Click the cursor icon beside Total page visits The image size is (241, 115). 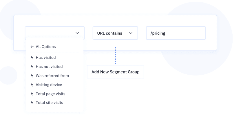click(x=32, y=94)
